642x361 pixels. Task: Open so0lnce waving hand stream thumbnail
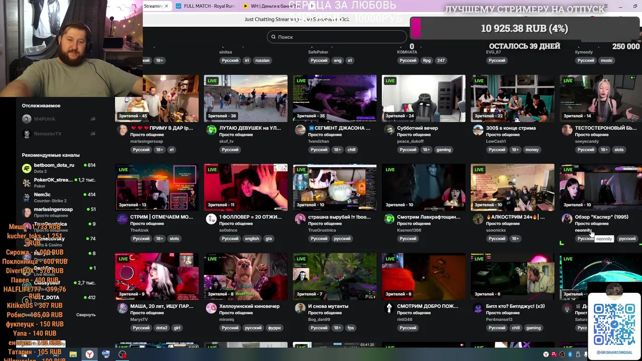(x=246, y=187)
